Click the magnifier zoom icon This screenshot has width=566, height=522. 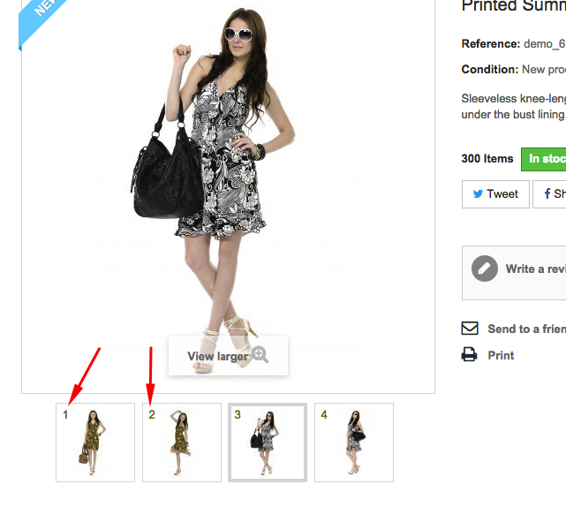(260, 354)
